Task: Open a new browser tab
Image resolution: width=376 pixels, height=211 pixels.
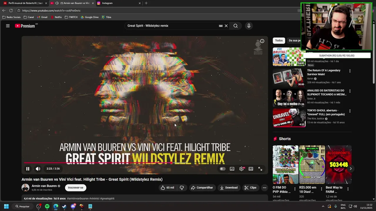Action: tap(146, 3)
